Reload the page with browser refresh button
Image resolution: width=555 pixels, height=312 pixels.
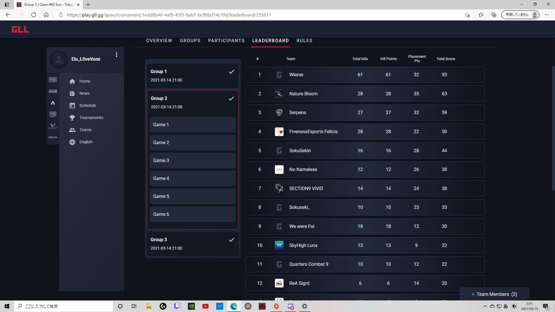coord(33,15)
